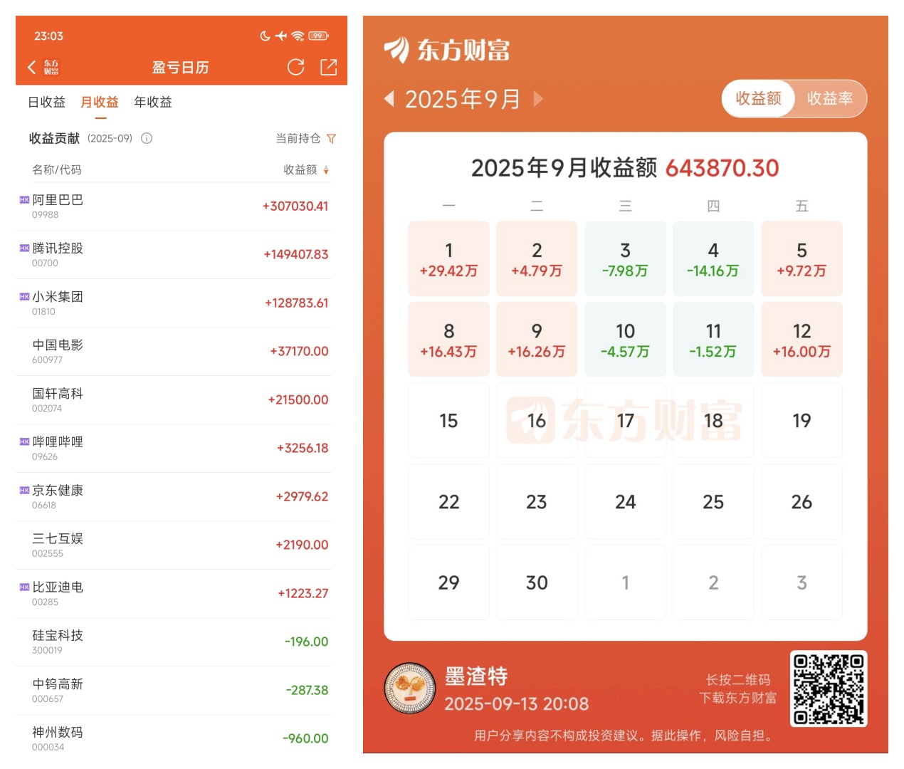Open 哔哩哔哩 09626 row
This screenshot has width=904, height=769.
pyautogui.click(x=174, y=449)
